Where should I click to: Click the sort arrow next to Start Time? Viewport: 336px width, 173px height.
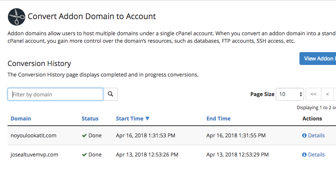[x=147, y=119]
